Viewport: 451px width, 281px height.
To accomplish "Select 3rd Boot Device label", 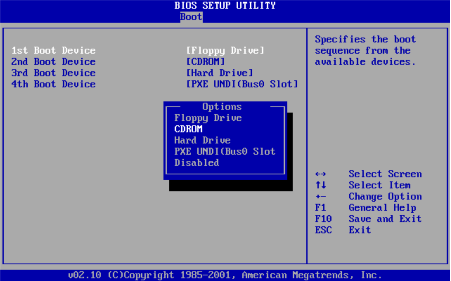I will pos(53,73).
